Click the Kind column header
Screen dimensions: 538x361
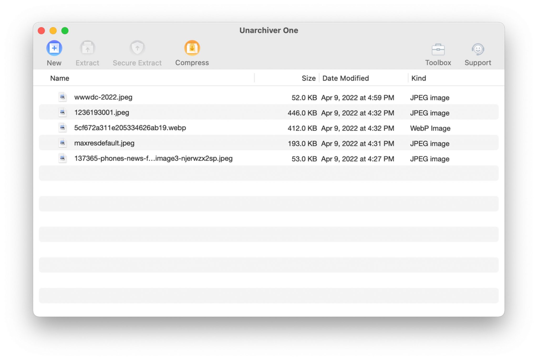(x=418, y=78)
